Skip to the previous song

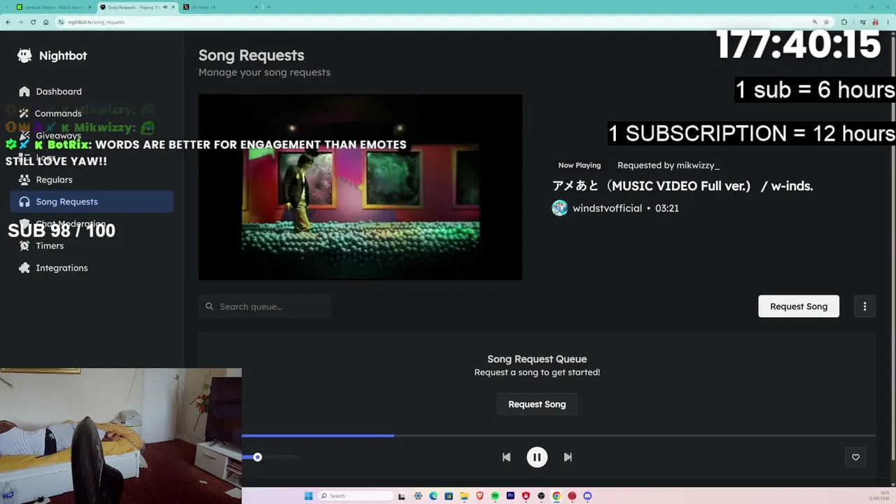click(x=506, y=457)
